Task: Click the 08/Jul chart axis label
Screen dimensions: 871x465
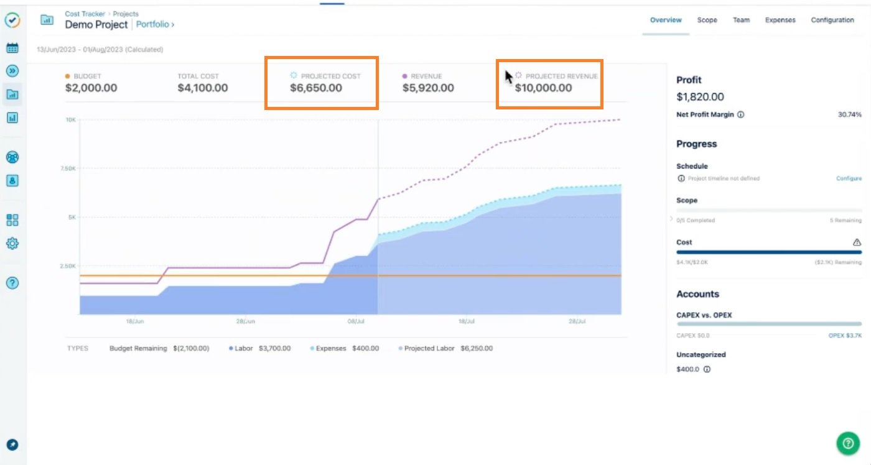Action: (356, 321)
